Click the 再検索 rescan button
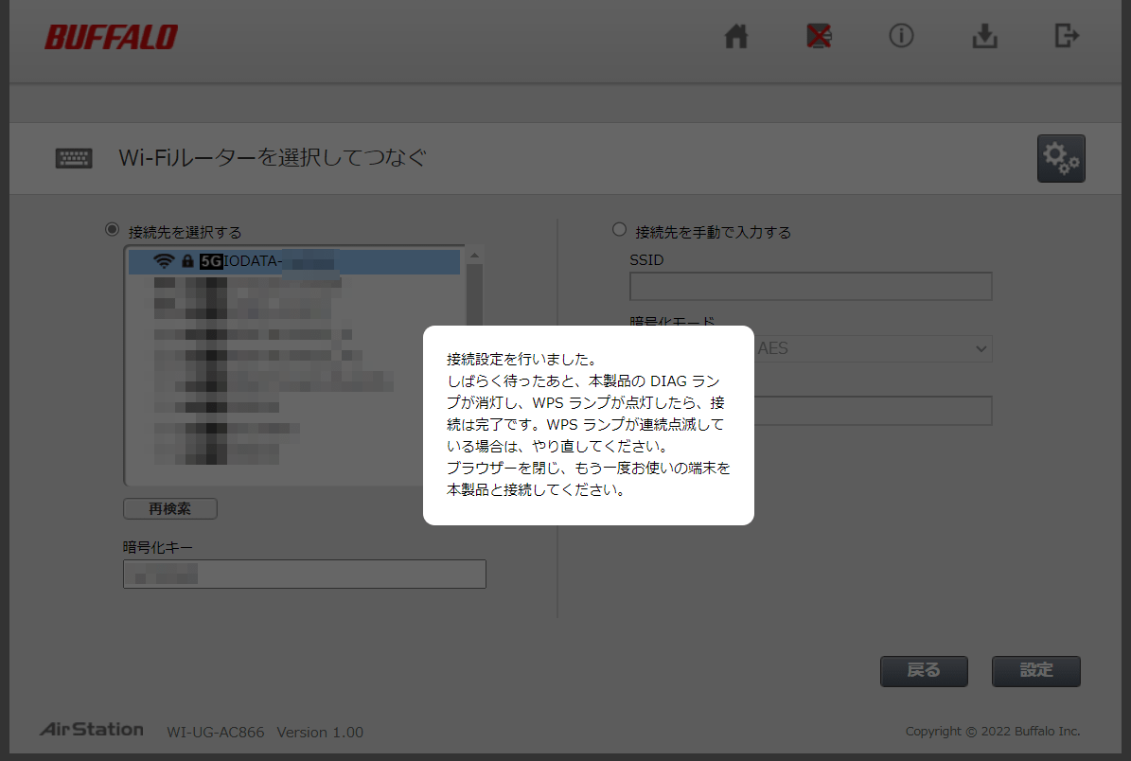1131x761 pixels. 170,508
